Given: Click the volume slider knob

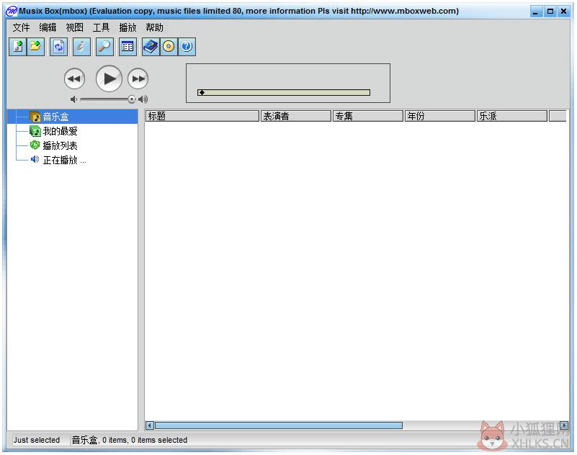Looking at the screenshot, I should point(131,99).
